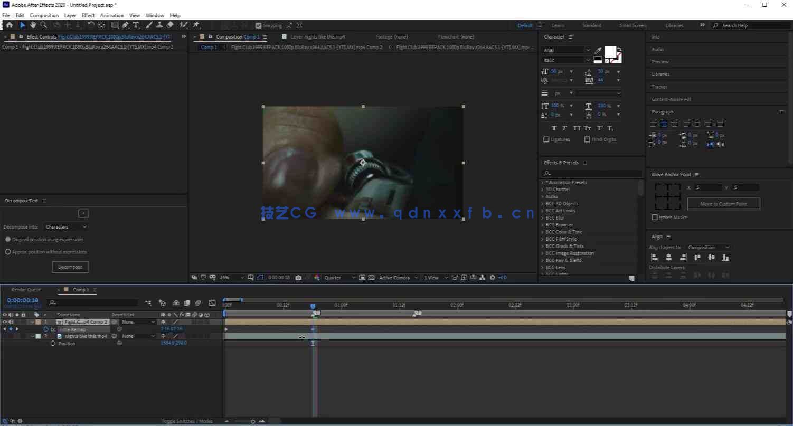Viewport: 793px width, 426px height.
Task: Open the Composition menu
Action: tap(44, 15)
